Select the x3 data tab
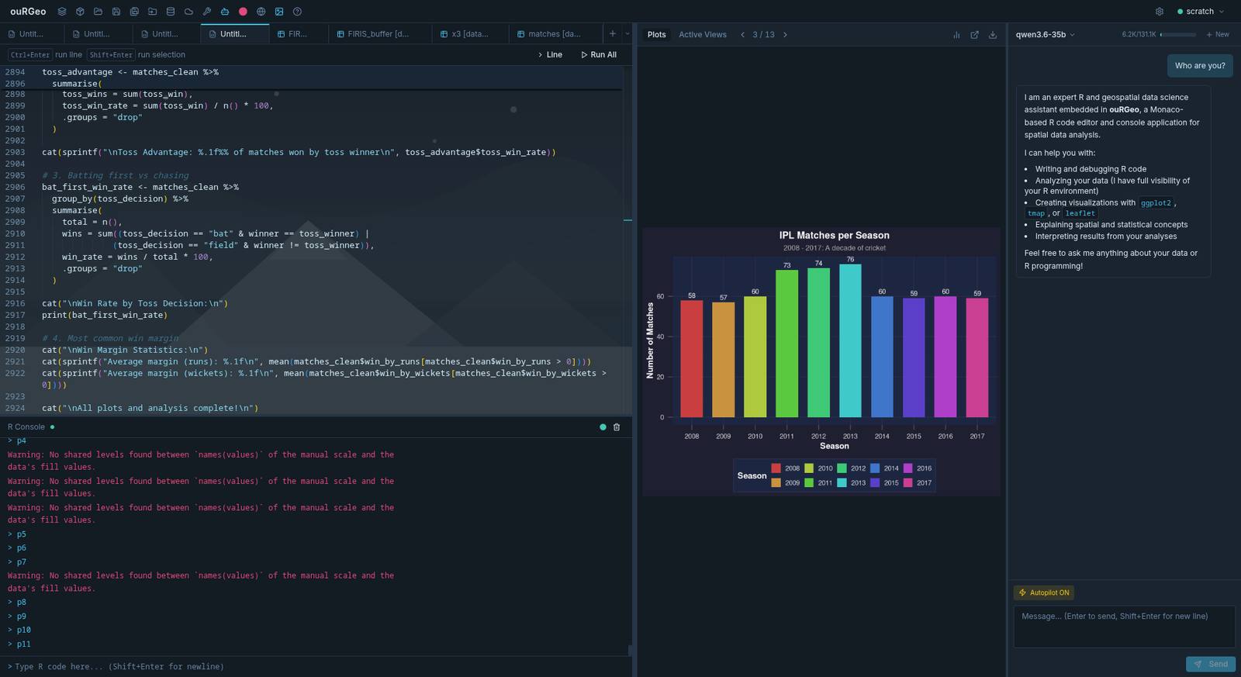Image resolution: width=1241 pixels, height=677 pixels. click(470, 34)
